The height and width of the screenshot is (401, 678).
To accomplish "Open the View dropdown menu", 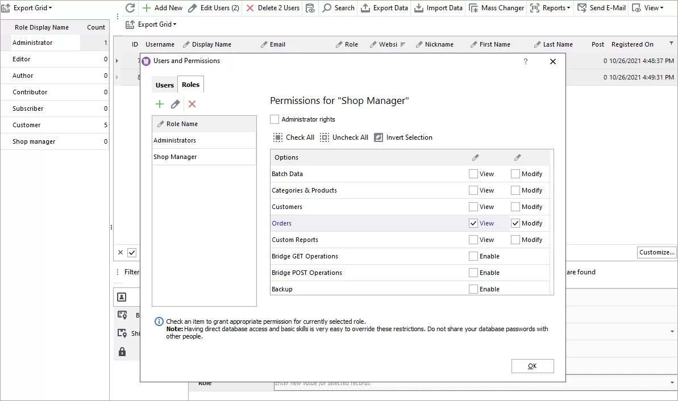I will (x=648, y=7).
